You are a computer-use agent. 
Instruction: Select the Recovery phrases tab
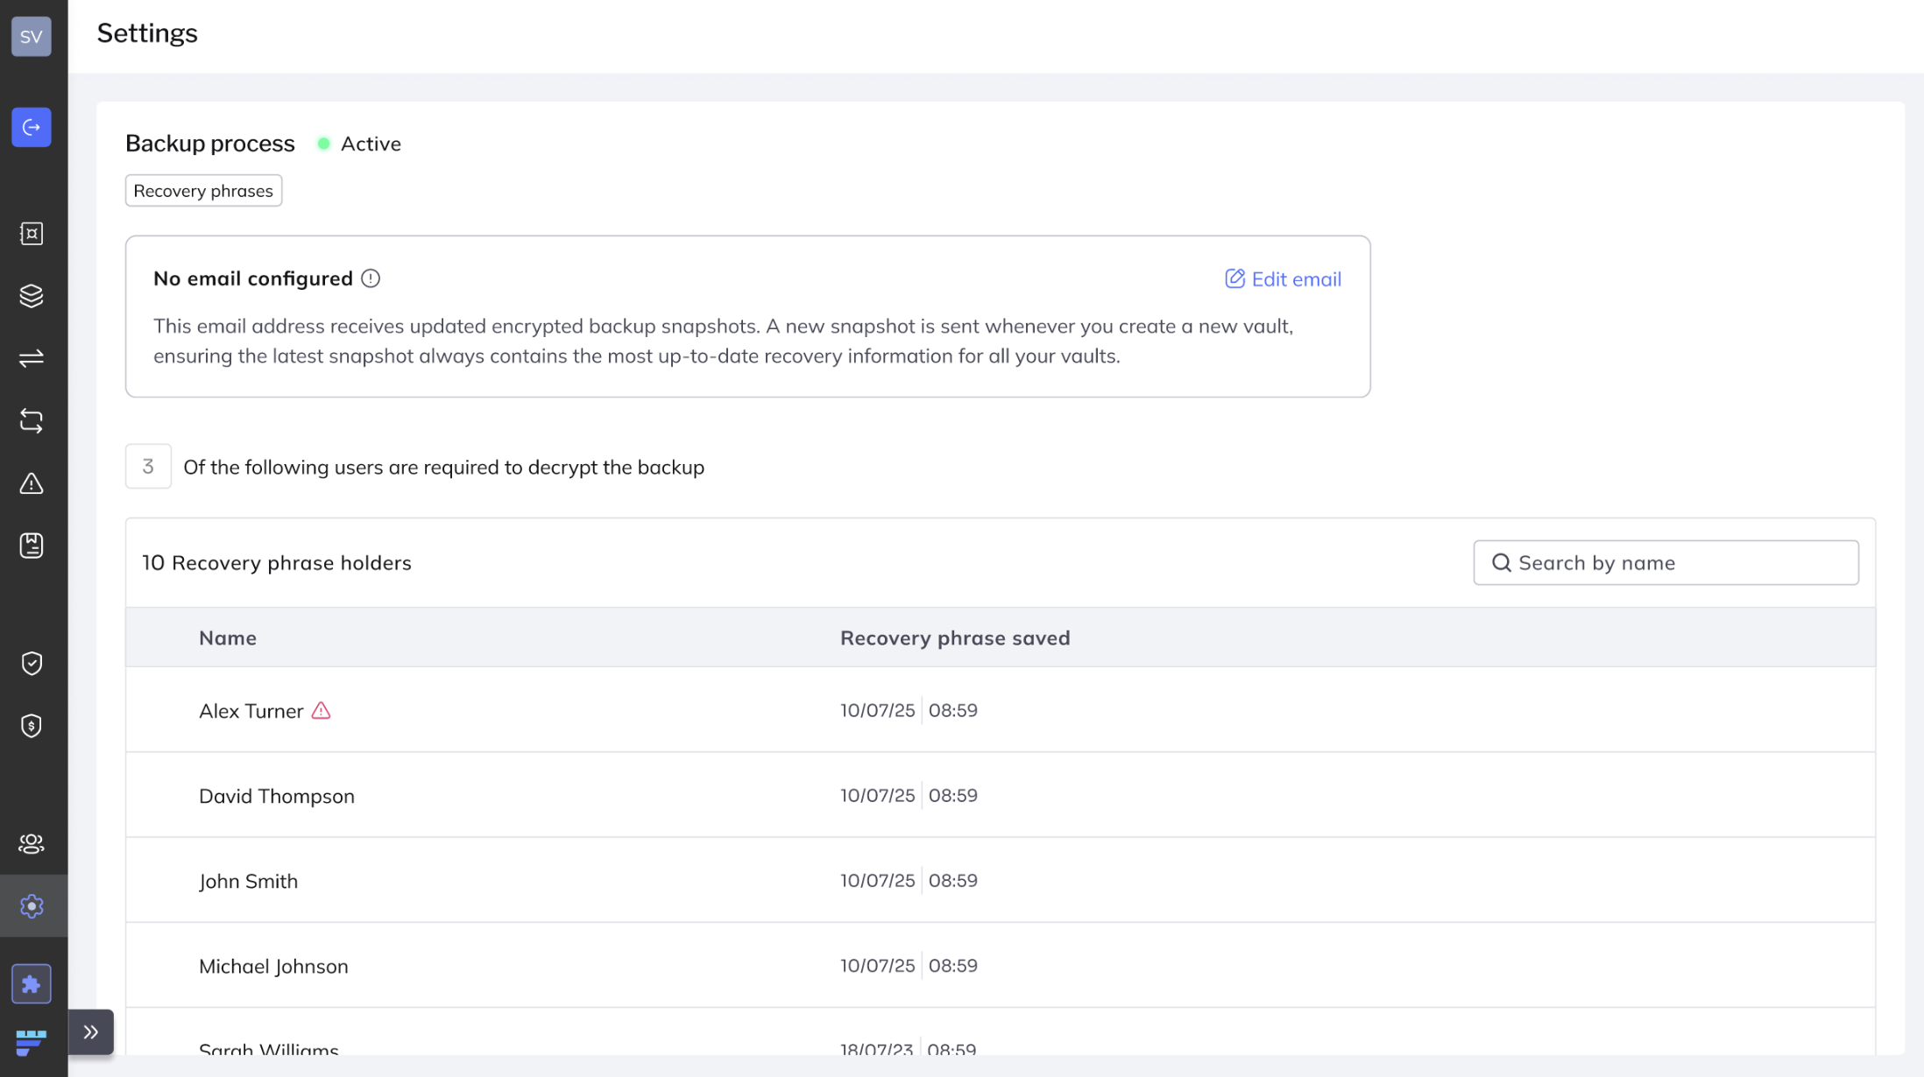click(x=203, y=191)
